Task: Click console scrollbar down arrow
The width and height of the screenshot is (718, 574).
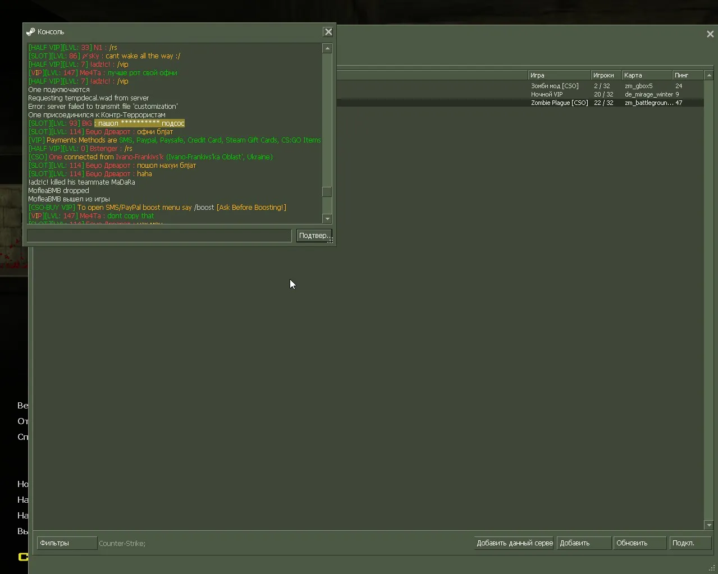Action: click(327, 219)
